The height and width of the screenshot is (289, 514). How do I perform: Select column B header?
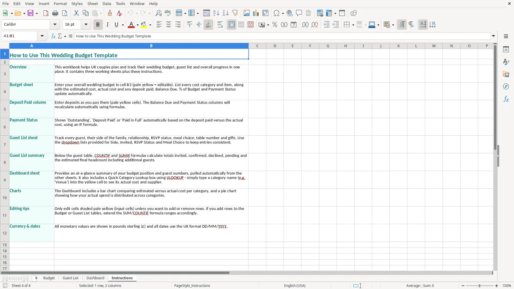(151, 46)
